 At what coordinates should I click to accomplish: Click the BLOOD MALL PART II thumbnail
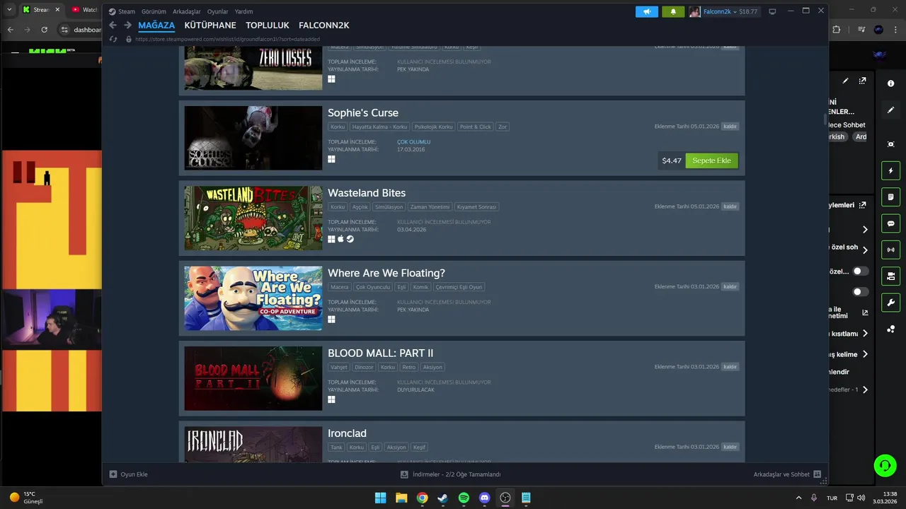(253, 378)
